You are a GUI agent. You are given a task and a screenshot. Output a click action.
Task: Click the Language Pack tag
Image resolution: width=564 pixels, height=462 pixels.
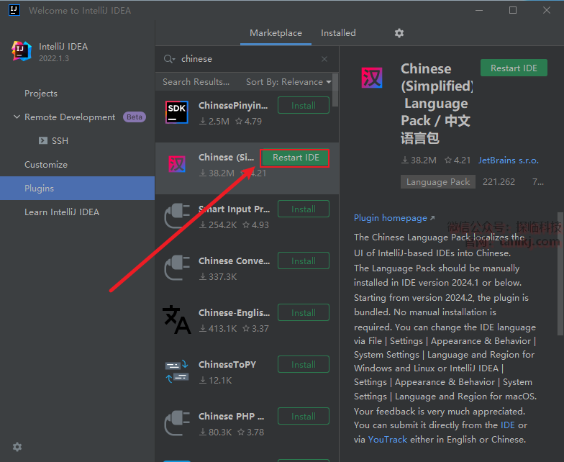coord(437,182)
